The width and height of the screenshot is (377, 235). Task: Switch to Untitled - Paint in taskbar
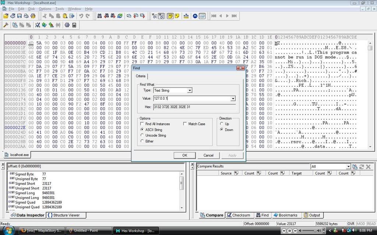[x=88, y=231]
